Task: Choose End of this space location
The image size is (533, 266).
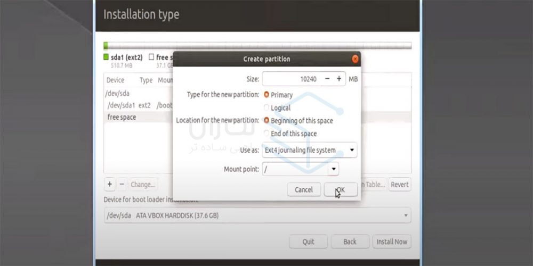Action: (267, 134)
